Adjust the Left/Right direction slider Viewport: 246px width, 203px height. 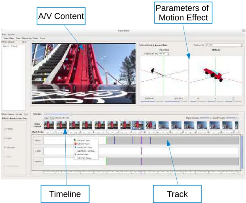coord(176,101)
